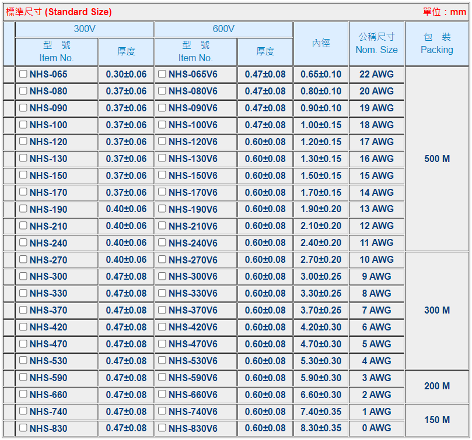Click the Nom. Size column header
Screen dimensions: 472x440
376,44
